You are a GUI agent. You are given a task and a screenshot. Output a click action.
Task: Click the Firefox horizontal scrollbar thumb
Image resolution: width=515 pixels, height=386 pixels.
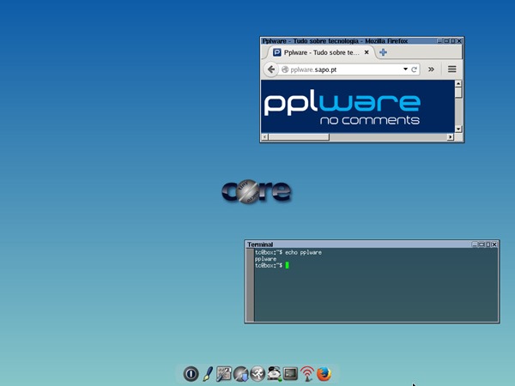pos(299,137)
